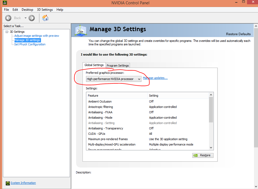Switch to the Program Settings tab
Viewport: 258px width, 189px height.
(118, 66)
